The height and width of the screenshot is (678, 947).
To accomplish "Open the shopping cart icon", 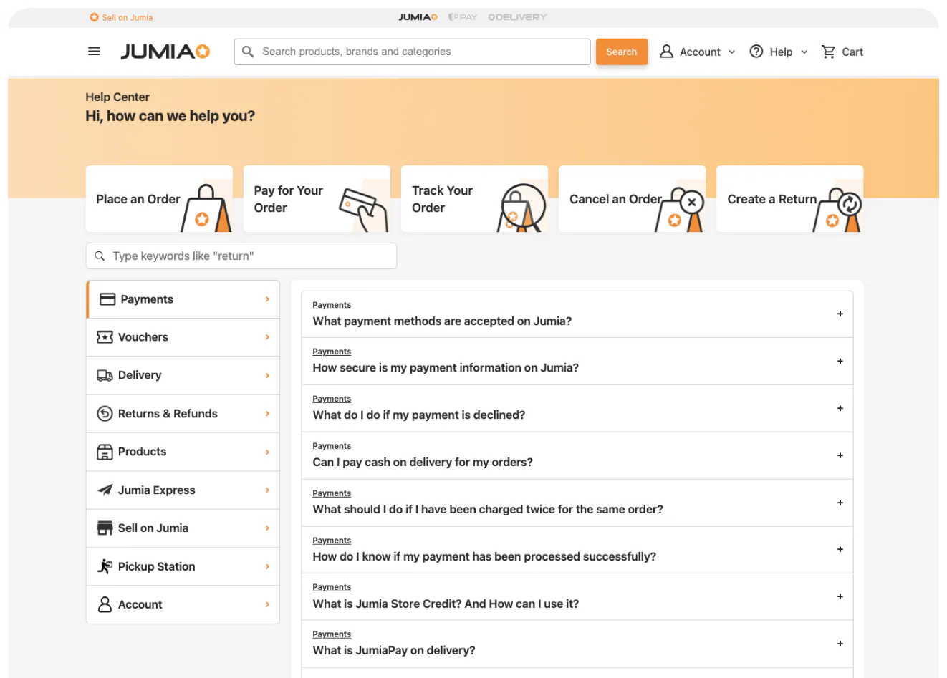I will [x=828, y=52].
